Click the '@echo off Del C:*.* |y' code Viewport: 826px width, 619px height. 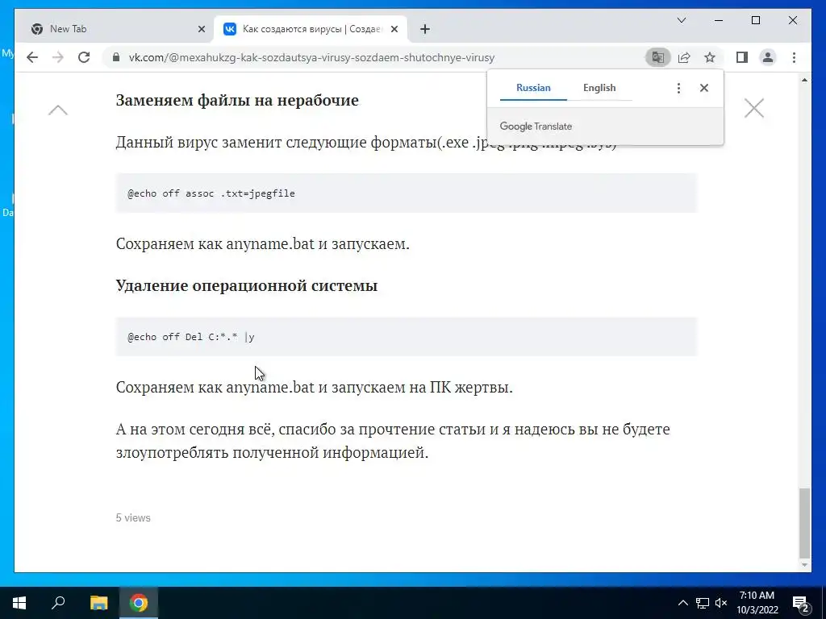pyautogui.click(x=190, y=337)
